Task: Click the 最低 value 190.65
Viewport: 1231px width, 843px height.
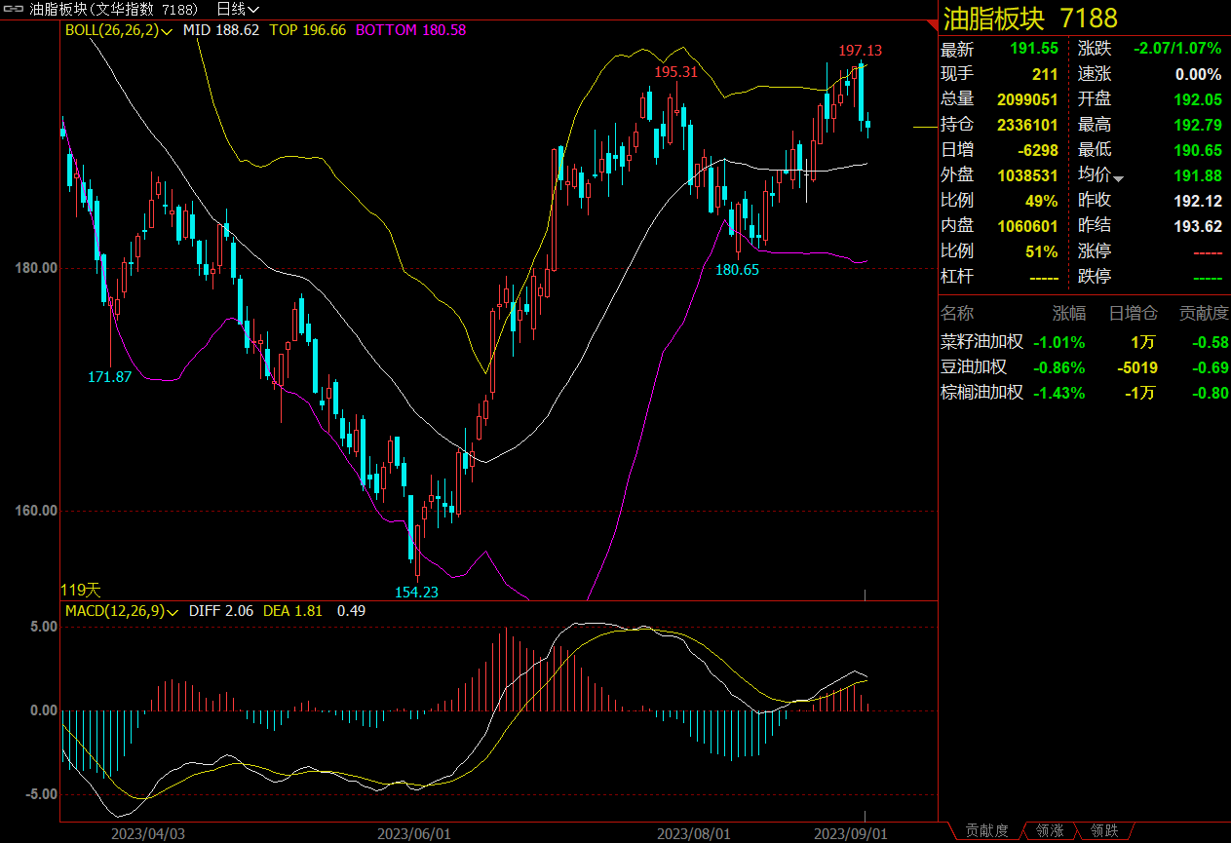Action: tap(1198, 150)
